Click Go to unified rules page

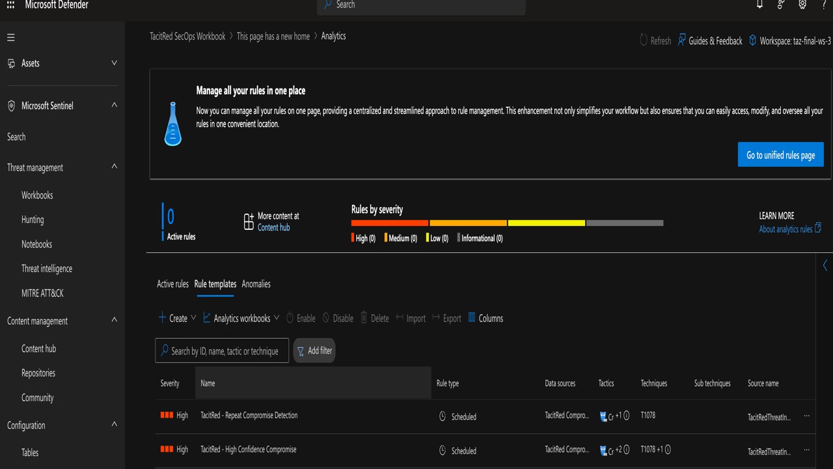781,155
